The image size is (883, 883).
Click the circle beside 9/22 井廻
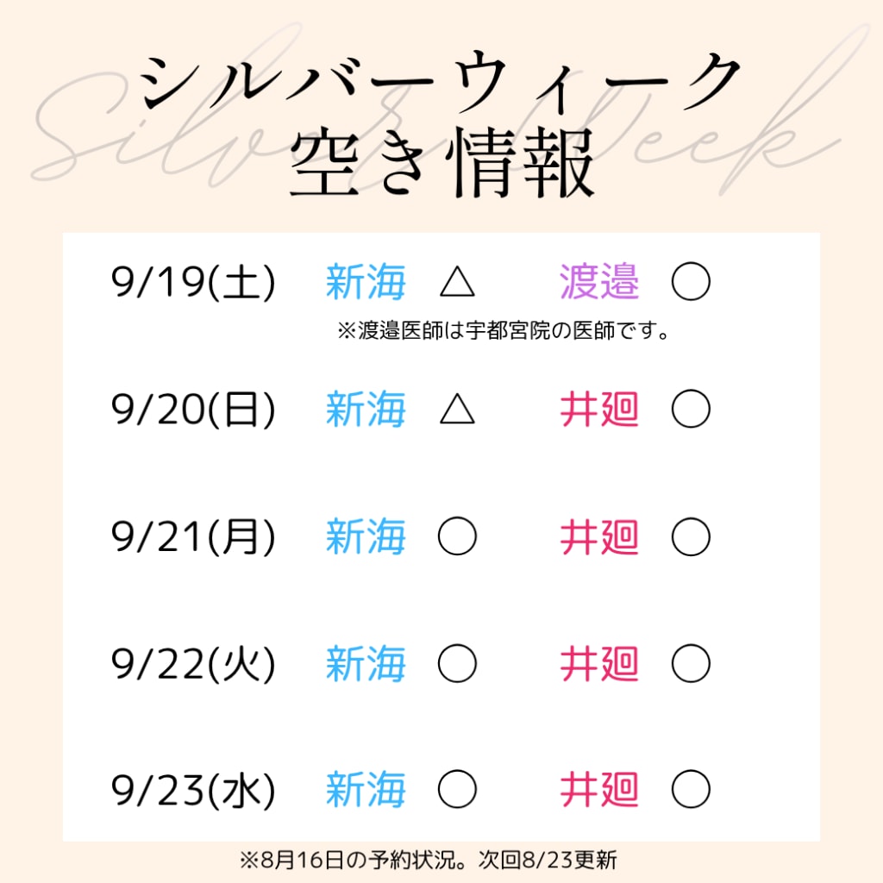[x=691, y=663]
